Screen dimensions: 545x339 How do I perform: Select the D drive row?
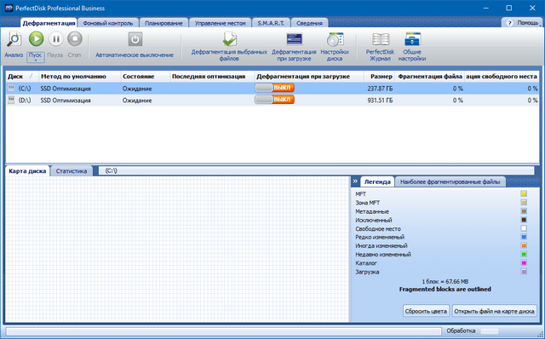pos(272,101)
